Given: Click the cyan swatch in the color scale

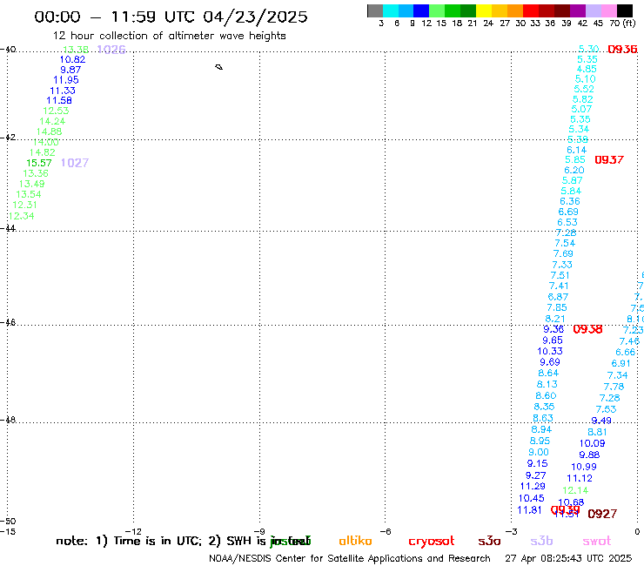Looking at the screenshot, I should click(x=391, y=10).
